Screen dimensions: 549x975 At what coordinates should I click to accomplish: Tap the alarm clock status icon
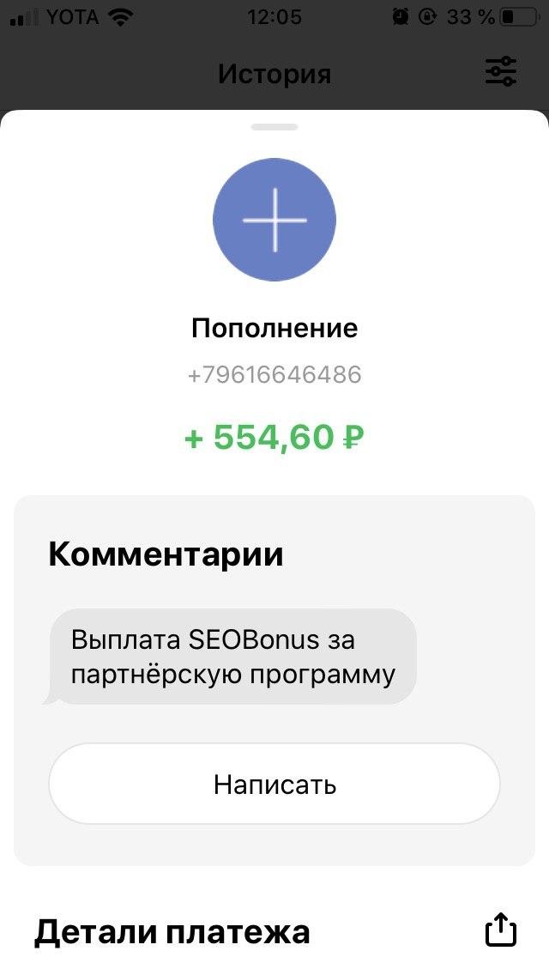coord(401,17)
